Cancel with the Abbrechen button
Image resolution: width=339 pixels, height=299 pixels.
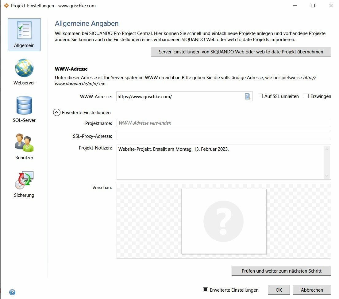312,290
